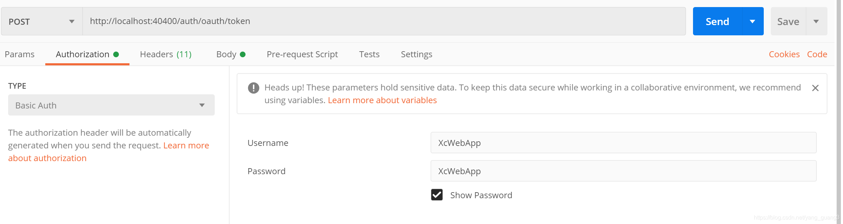This screenshot has width=843, height=224.
Task: Open the POST method dropdown
Action: (x=42, y=22)
